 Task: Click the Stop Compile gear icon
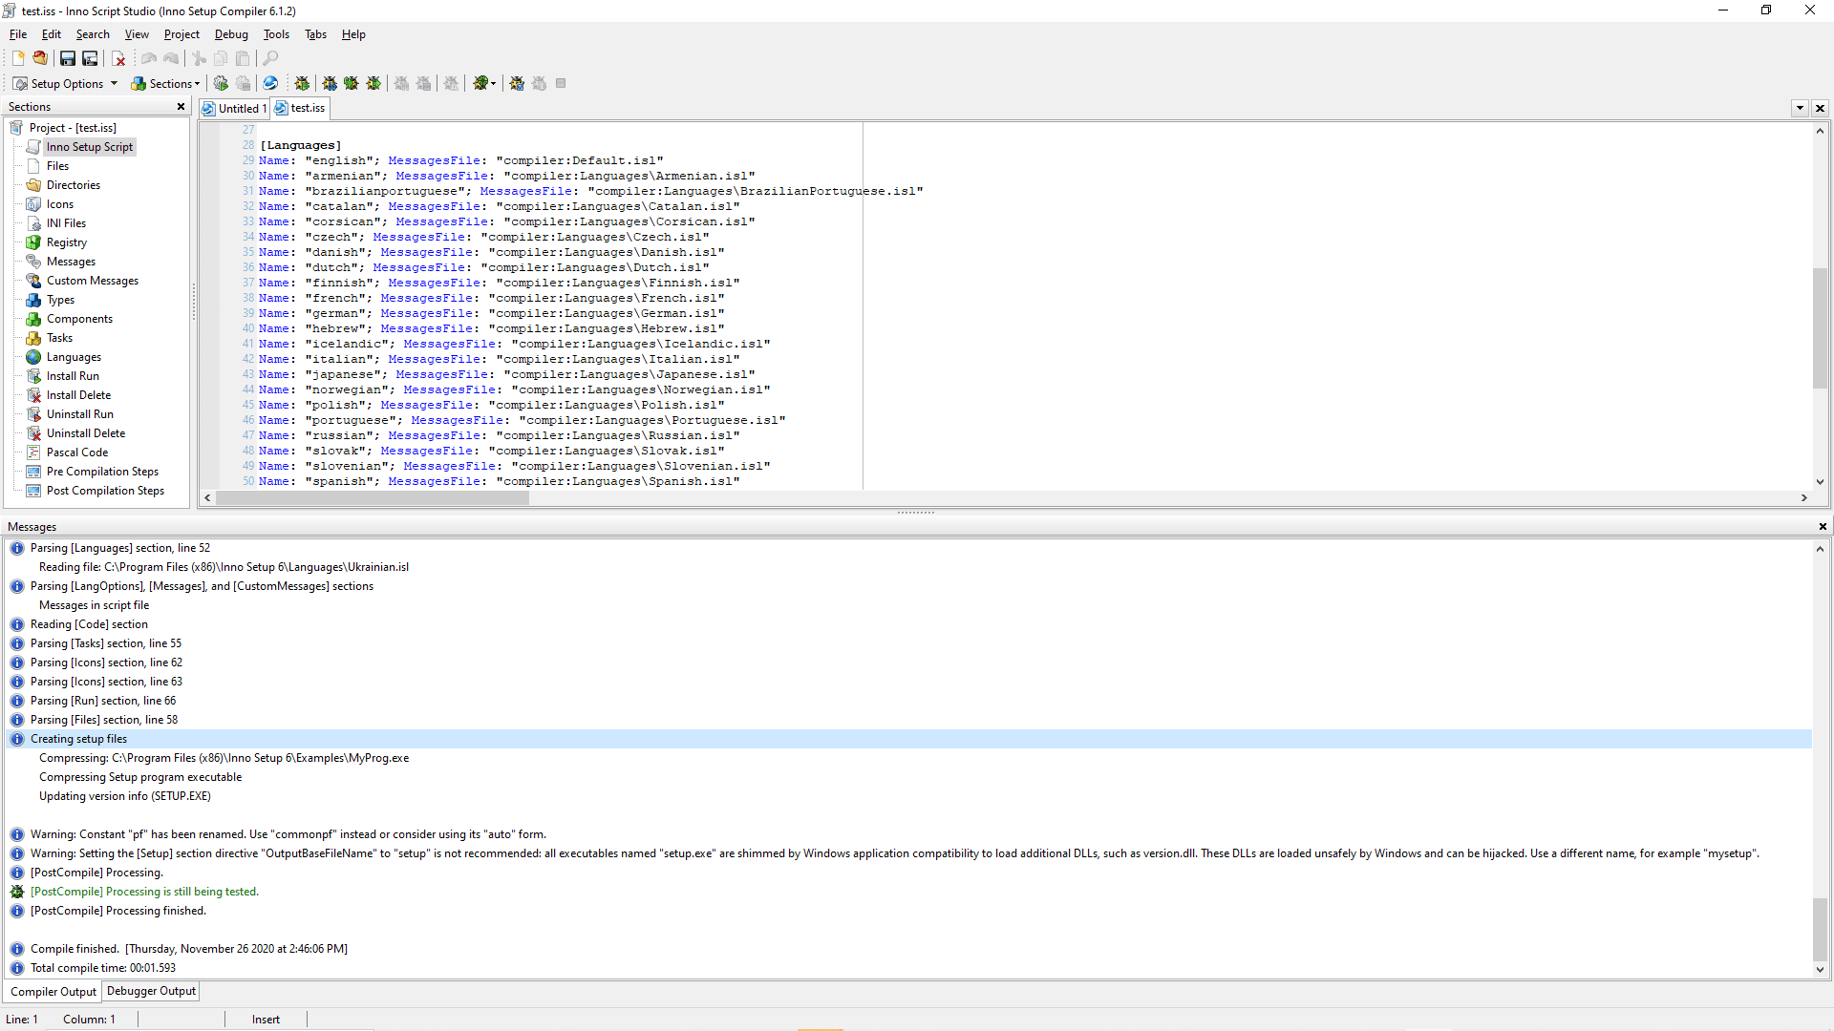coord(243,83)
